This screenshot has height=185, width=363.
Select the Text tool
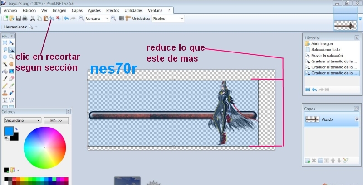5,100
